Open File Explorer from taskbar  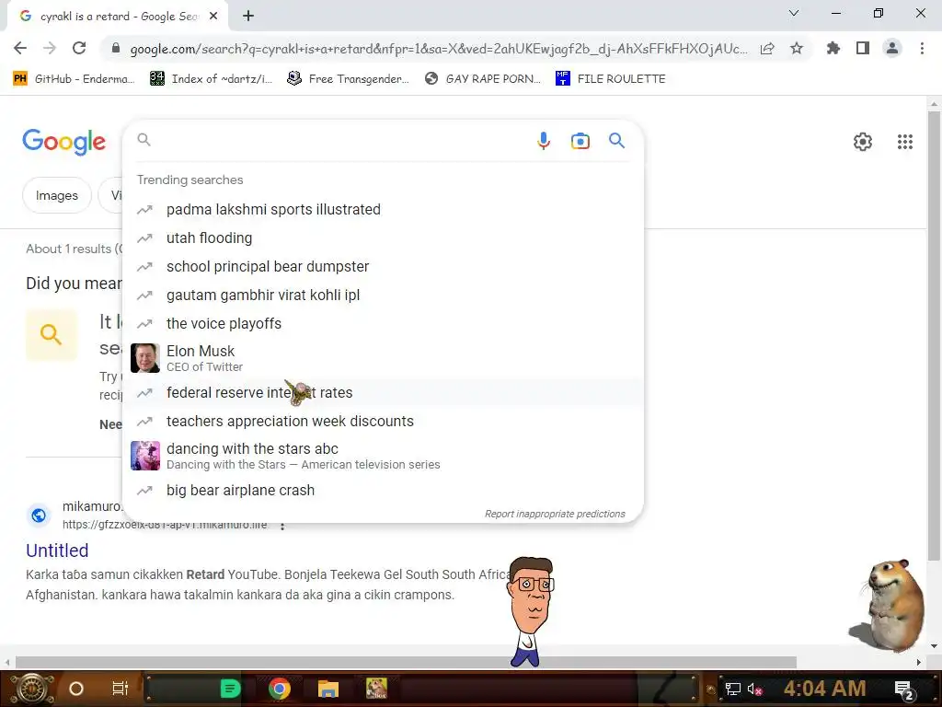[x=328, y=689]
